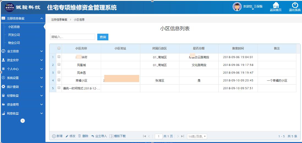The height and width of the screenshot is (143, 302).
Task: Expand 利息收益 with its chevron
Action: [42, 113]
